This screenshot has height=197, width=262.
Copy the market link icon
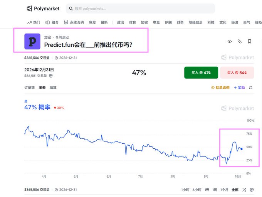coord(240,41)
